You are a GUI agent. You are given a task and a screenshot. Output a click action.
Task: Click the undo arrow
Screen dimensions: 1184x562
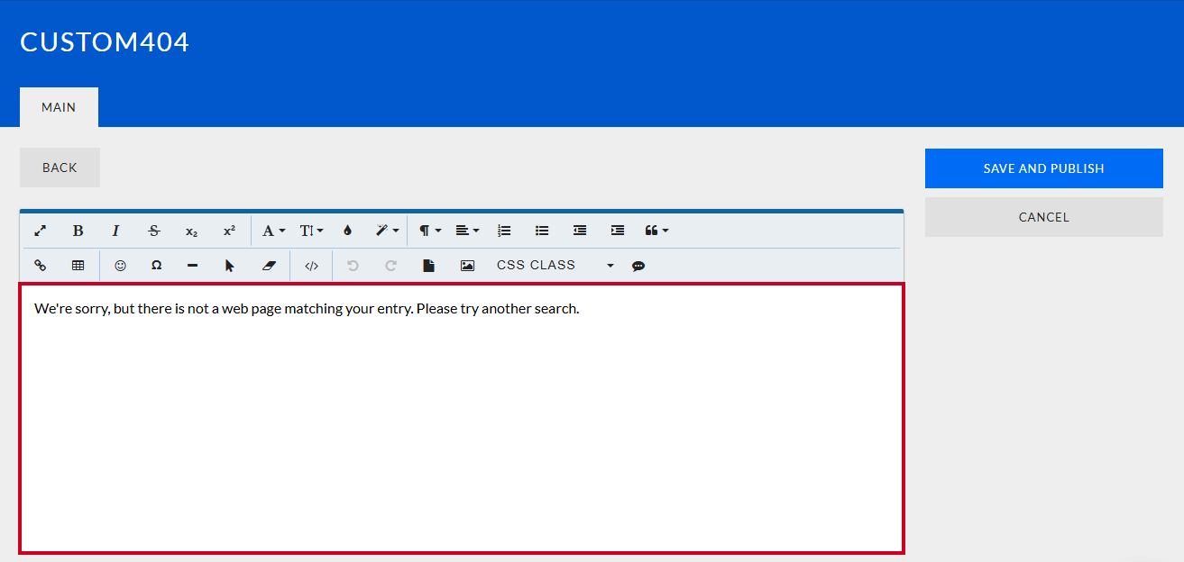353,266
